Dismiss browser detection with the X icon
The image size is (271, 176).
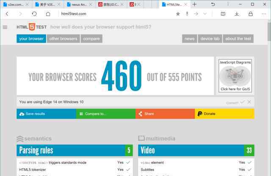[x=249, y=102]
